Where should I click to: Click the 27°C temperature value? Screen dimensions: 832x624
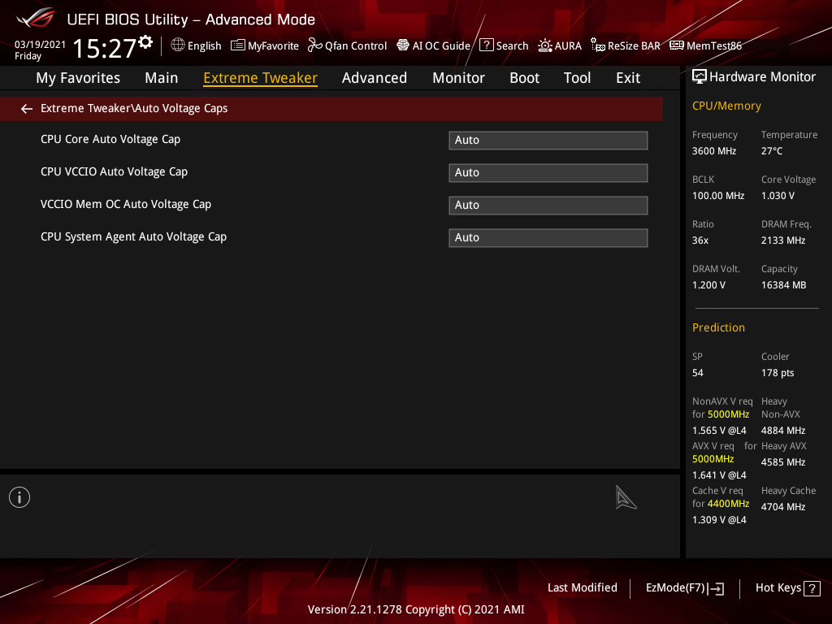(x=772, y=151)
